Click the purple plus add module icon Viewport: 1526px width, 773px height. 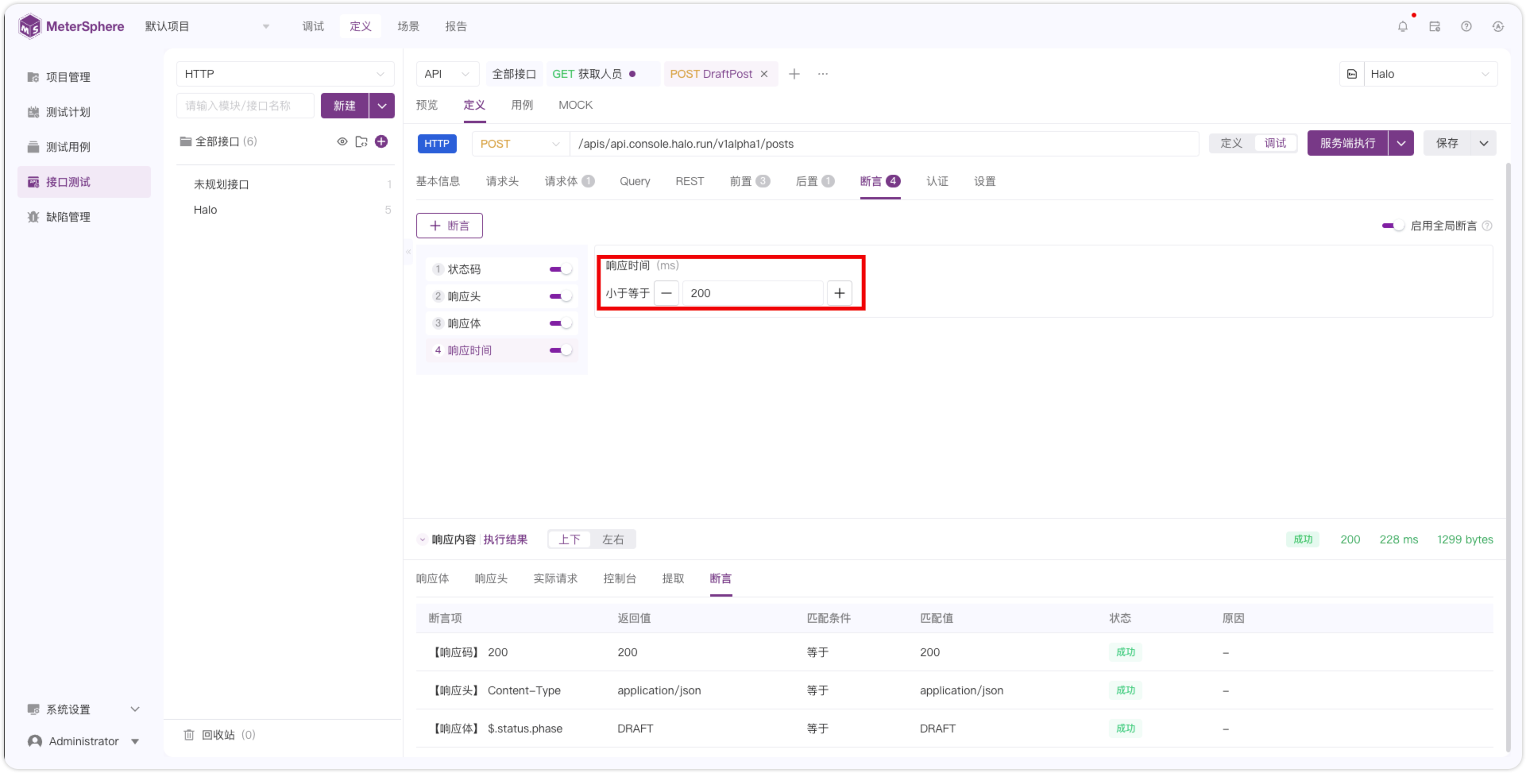click(x=381, y=141)
